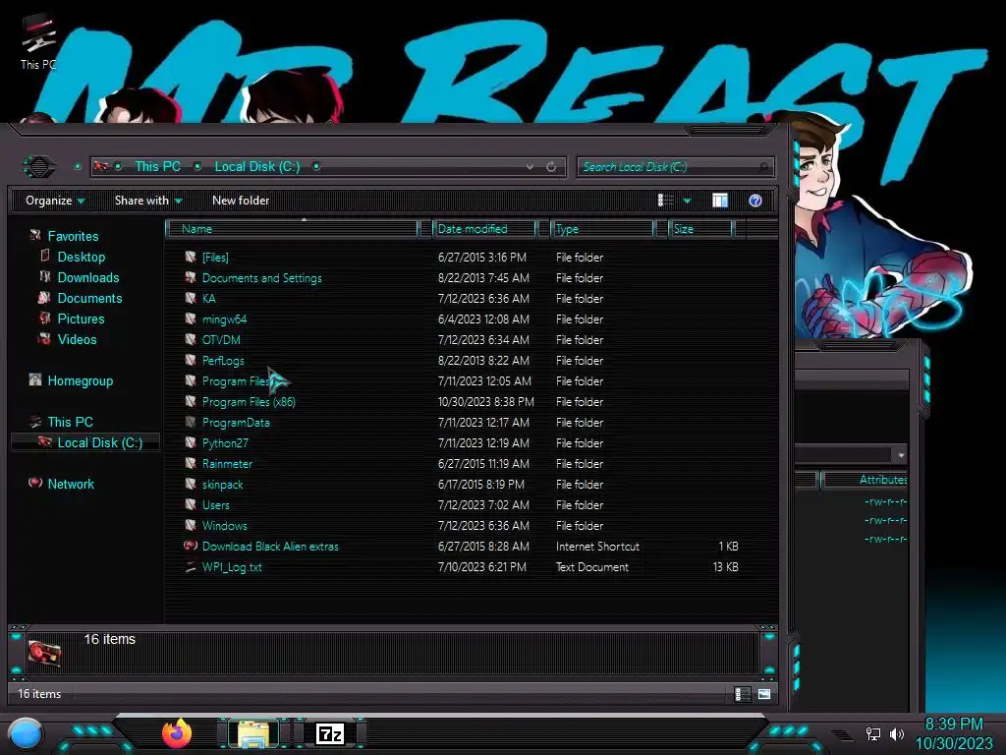1006x755 pixels.
Task: Switch to large icons view in status bar
Action: (x=764, y=694)
